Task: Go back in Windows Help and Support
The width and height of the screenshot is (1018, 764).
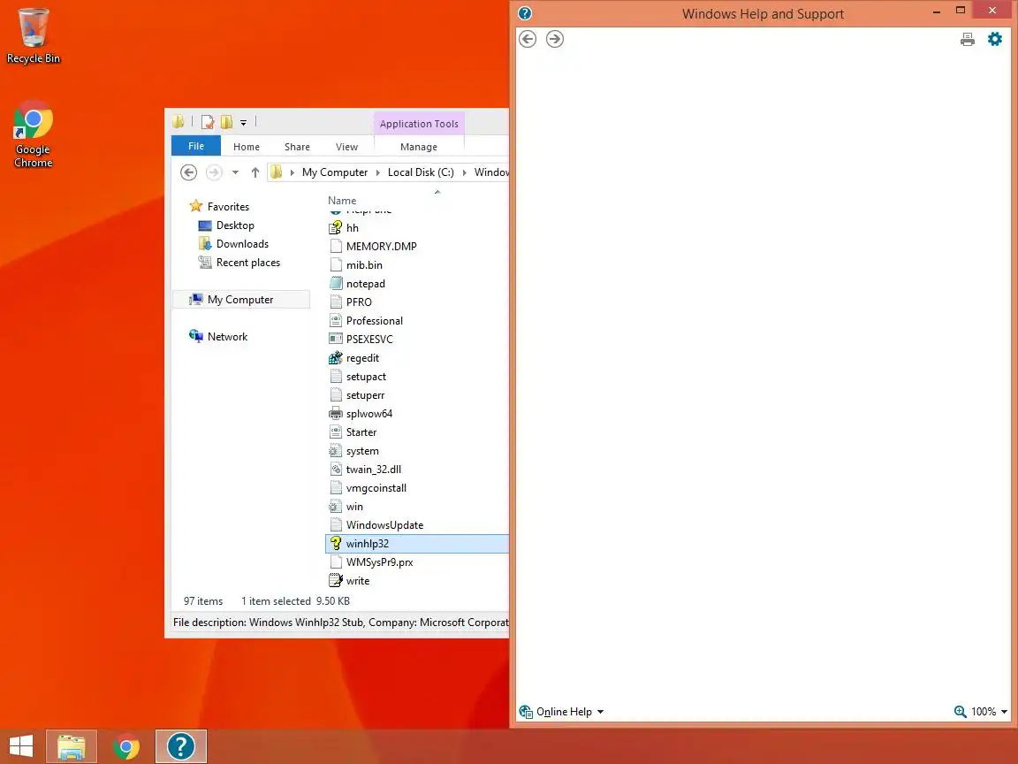Action: (x=528, y=39)
